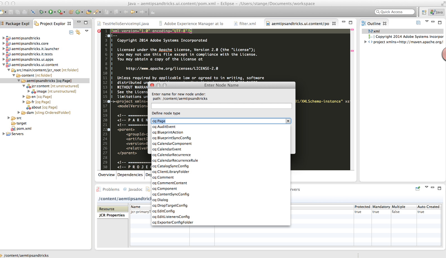The height and width of the screenshot is (258, 446).
Task: Click the Search flashlight toolbar icon
Action: pos(96,12)
